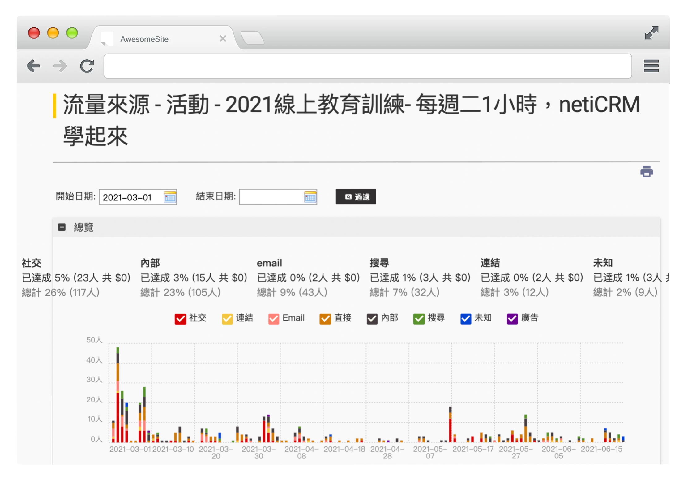
Task: Click the tallest bar near 2021-03-01
Action: tap(118, 395)
